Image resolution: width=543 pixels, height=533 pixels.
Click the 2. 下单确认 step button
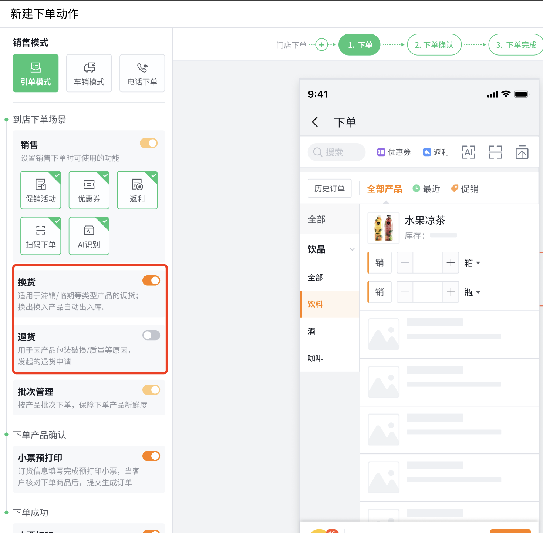click(434, 44)
